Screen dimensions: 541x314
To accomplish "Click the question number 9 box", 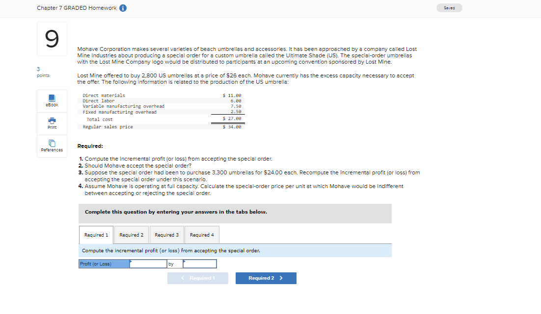I will [x=52, y=39].
